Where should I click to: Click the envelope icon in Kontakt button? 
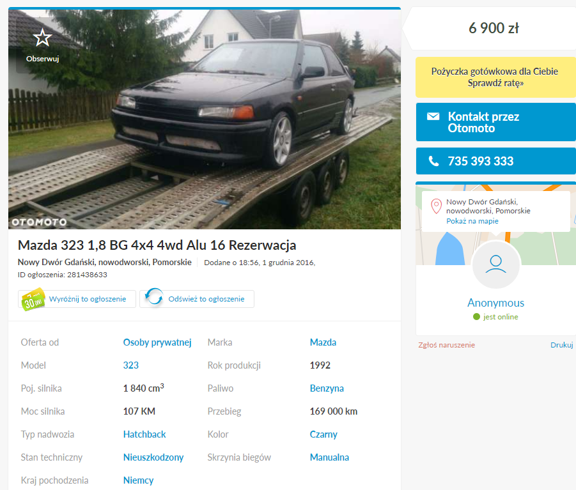tap(433, 116)
